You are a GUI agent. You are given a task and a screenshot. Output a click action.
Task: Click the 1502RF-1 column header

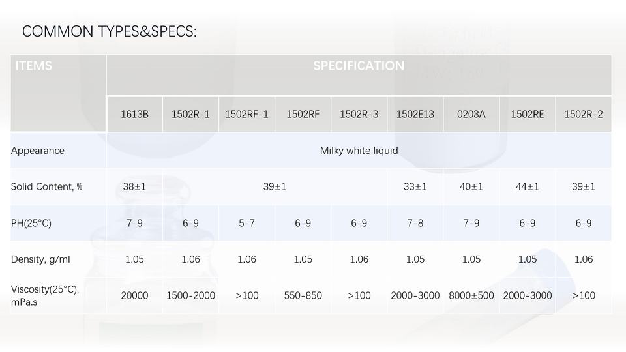tap(246, 115)
